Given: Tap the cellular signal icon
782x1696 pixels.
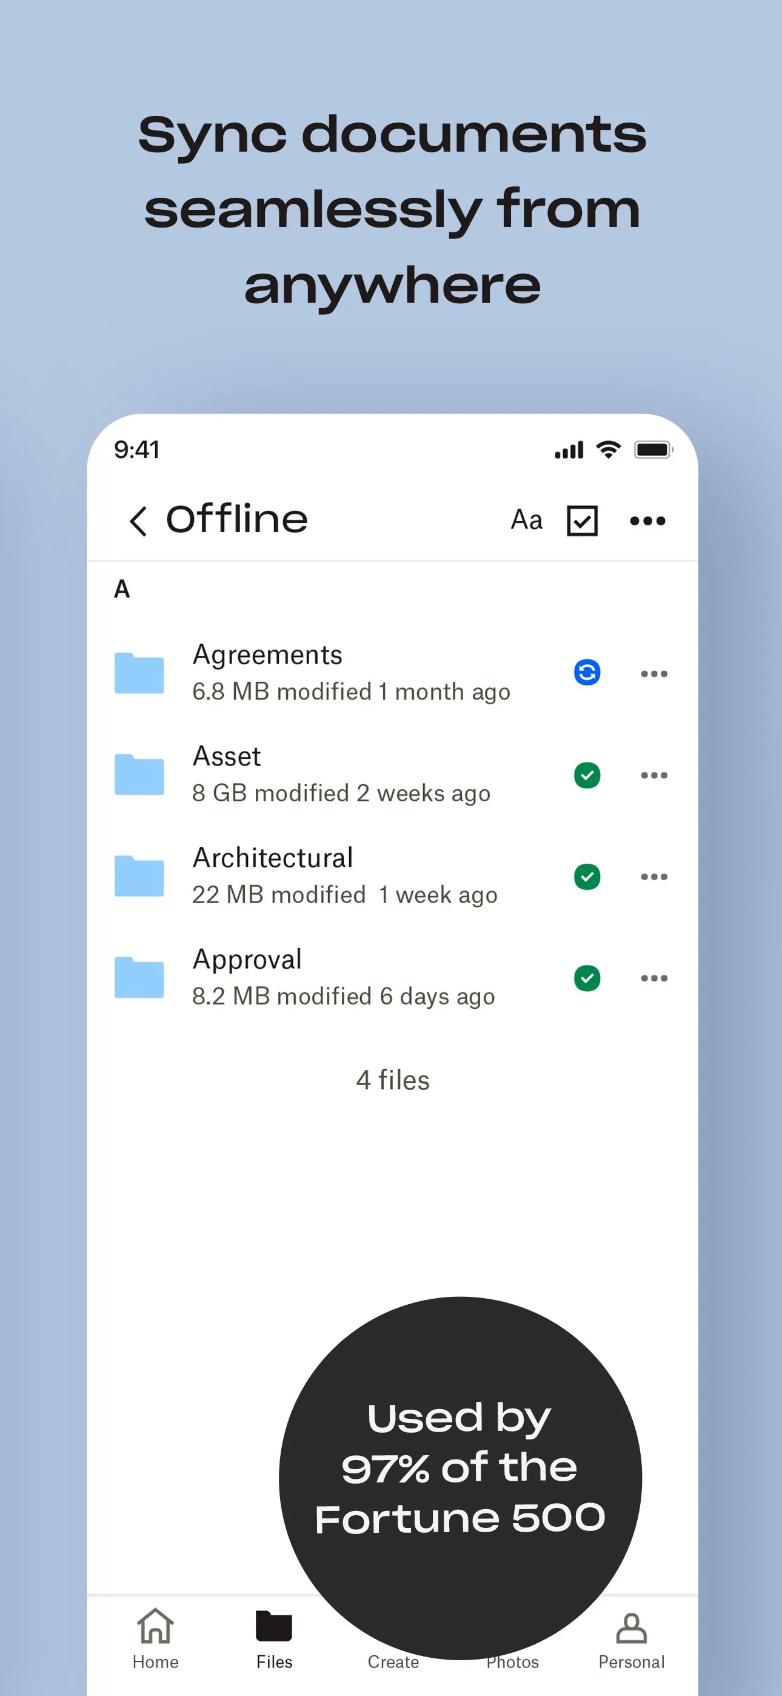Looking at the screenshot, I should [569, 449].
